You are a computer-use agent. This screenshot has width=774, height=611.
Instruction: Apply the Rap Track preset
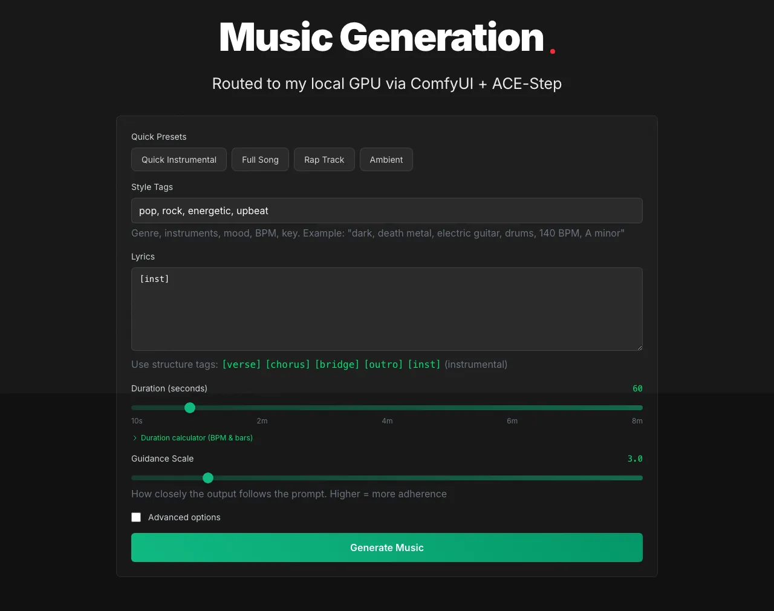coord(324,160)
